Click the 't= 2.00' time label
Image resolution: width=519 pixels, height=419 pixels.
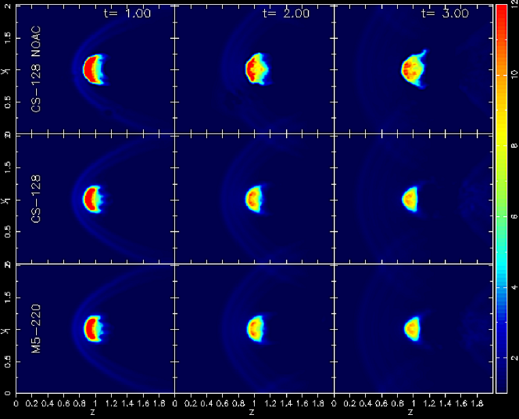coord(286,13)
